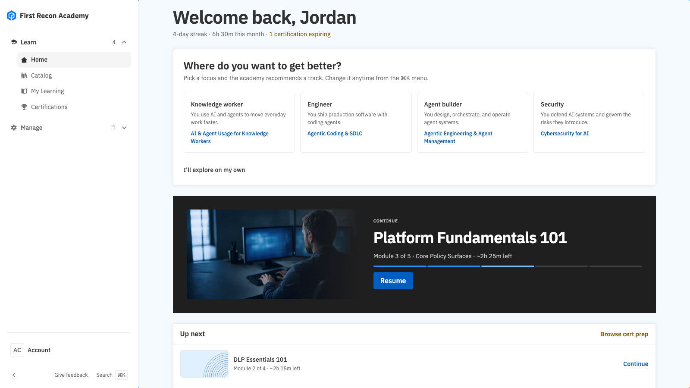This screenshot has width=690, height=388.
Task: Click the Catalog books icon
Action: (x=24, y=75)
